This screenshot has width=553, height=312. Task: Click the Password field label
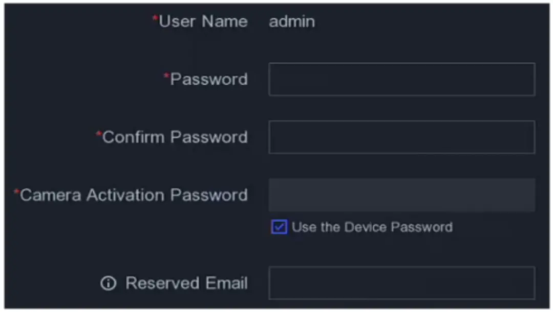pos(209,79)
